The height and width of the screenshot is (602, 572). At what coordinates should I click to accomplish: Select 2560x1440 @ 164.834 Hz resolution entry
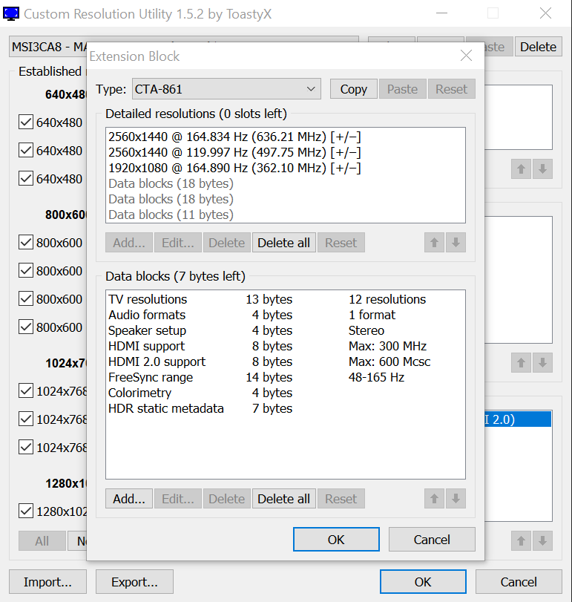point(234,137)
